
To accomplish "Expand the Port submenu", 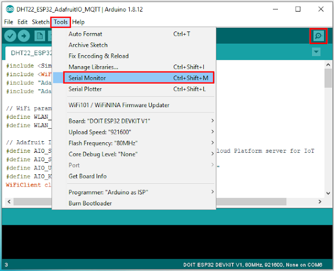I will (x=134, y=165).
